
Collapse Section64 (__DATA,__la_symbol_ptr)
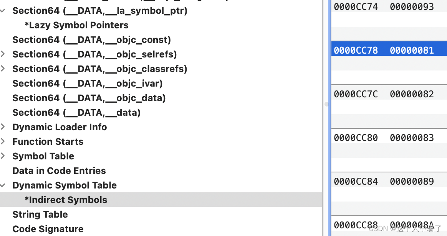(3, 10)
